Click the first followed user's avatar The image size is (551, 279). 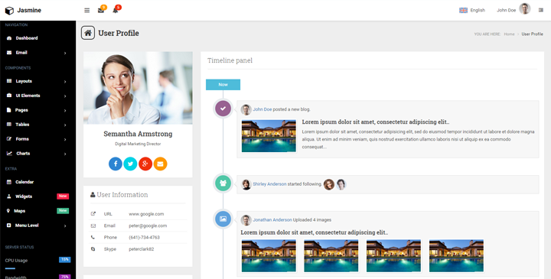329,184
